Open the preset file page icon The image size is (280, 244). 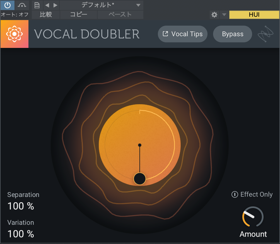pos(37,5)
